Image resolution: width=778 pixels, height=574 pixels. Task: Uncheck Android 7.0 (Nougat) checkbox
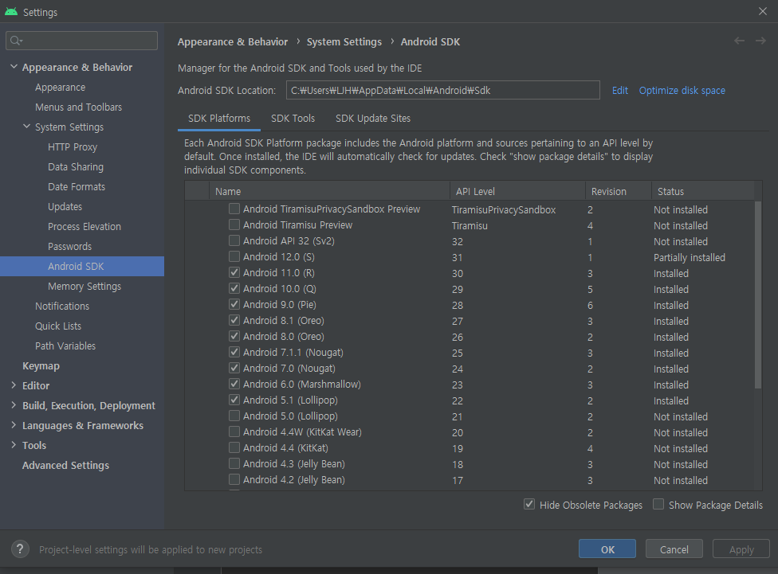234,368
